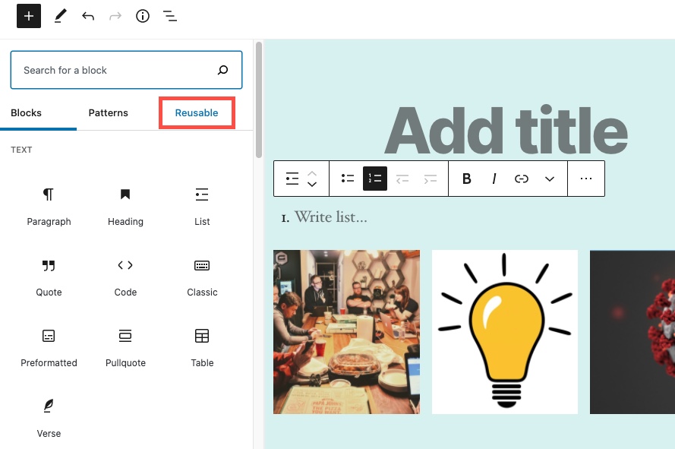This screenshot has width=675, height=449.
Task: Expand more rich text controls chevron
Action: pos(549,179)
